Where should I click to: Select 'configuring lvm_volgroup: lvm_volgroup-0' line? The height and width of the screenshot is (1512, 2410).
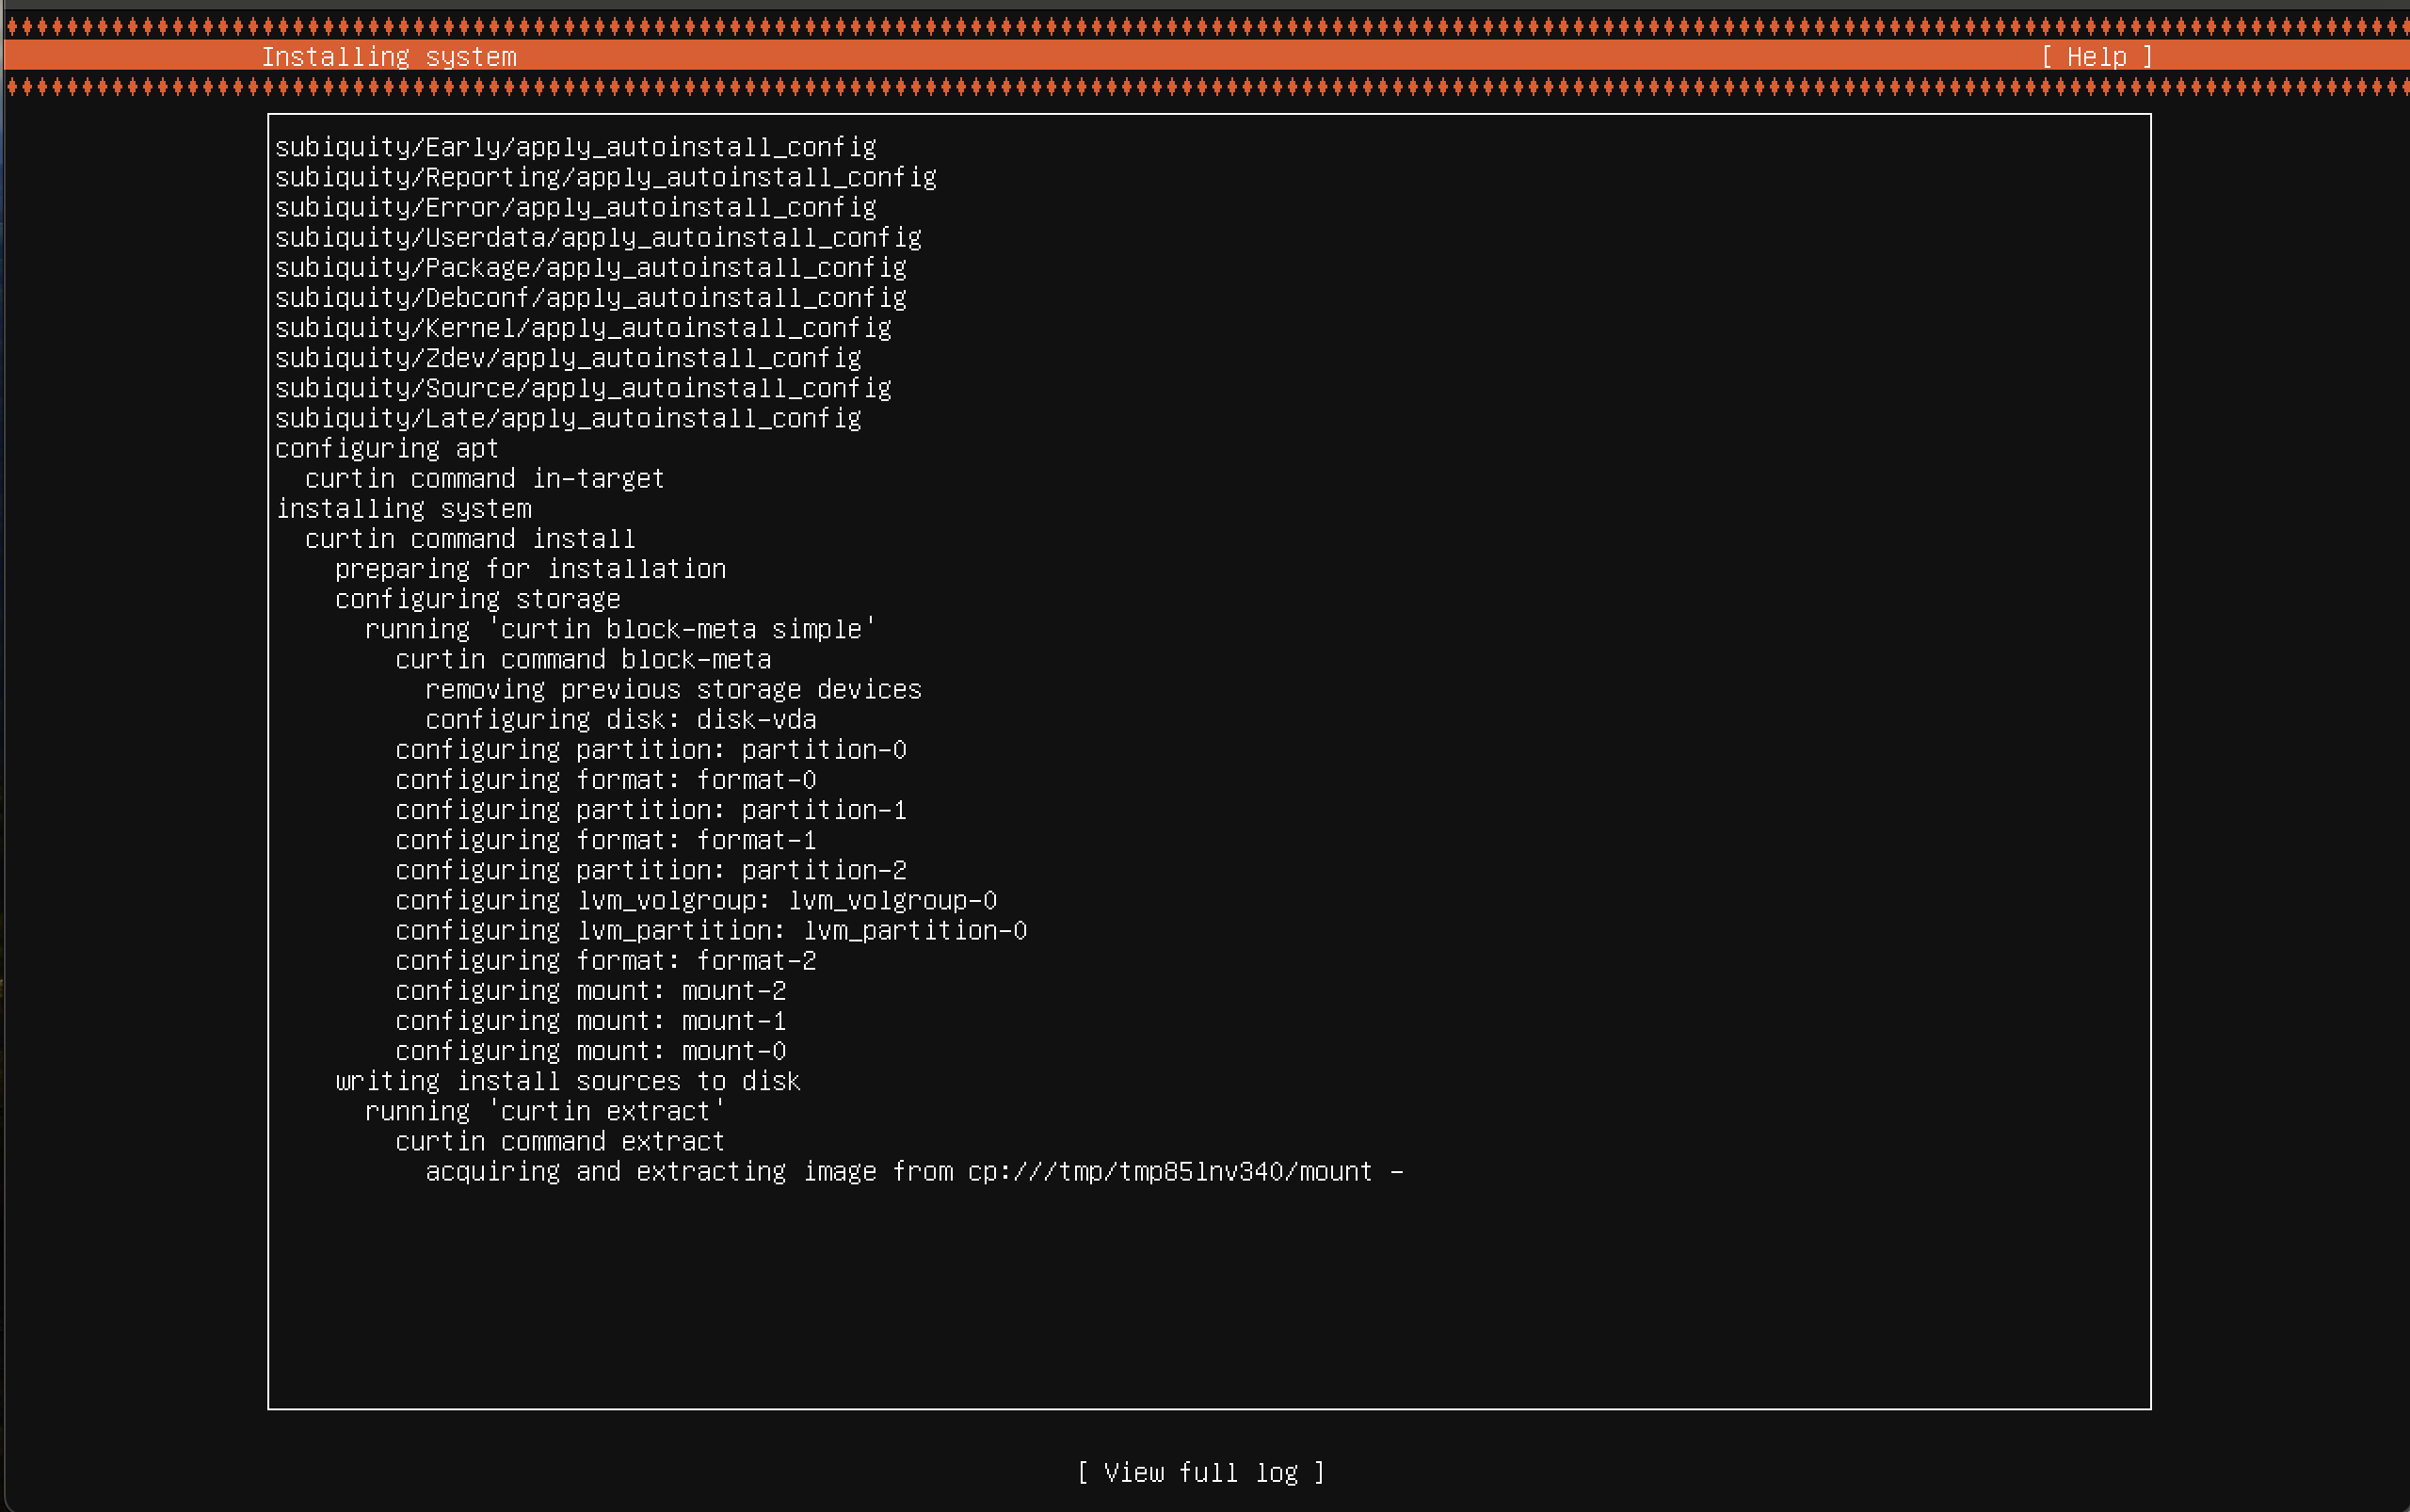(696, 900)
